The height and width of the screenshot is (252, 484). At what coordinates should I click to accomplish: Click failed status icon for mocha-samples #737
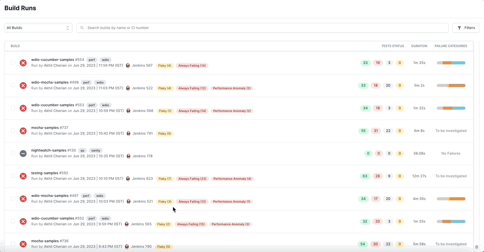(23, 131)
